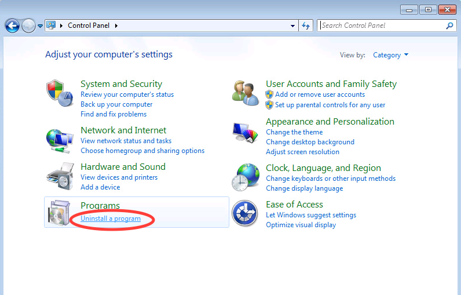461x295 pixels.
Task: Click the Control Panel breadcrumb item
Action: click(x=89, y=26)
